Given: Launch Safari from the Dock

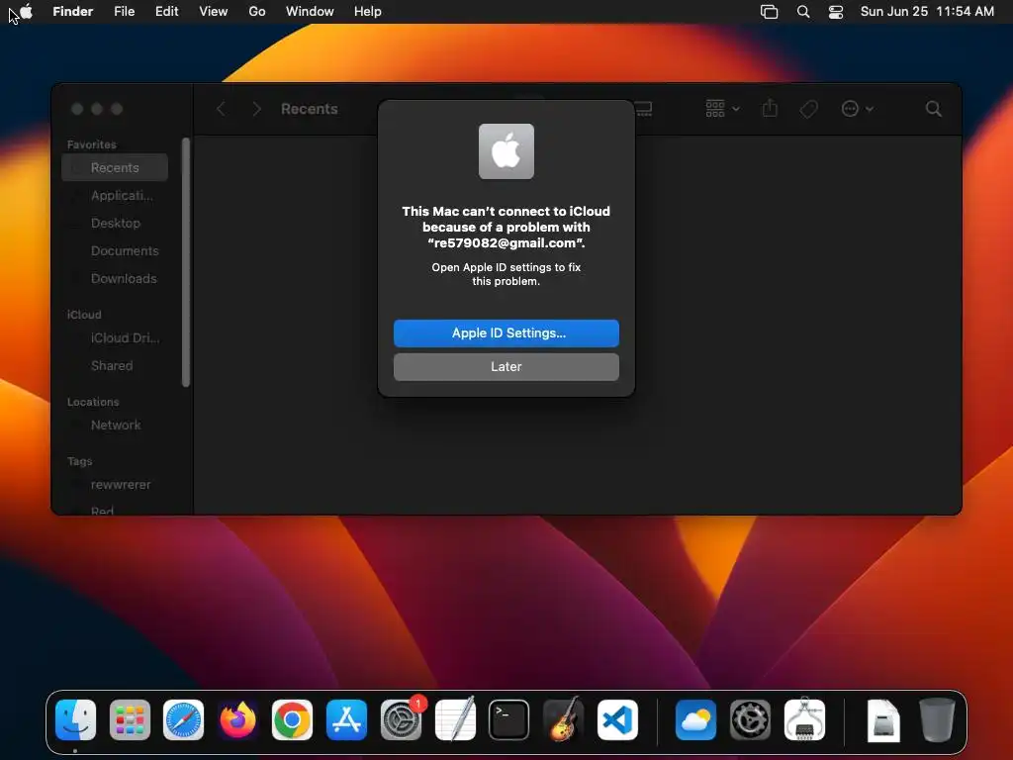Looking at the screenshot, I should 183,720.
